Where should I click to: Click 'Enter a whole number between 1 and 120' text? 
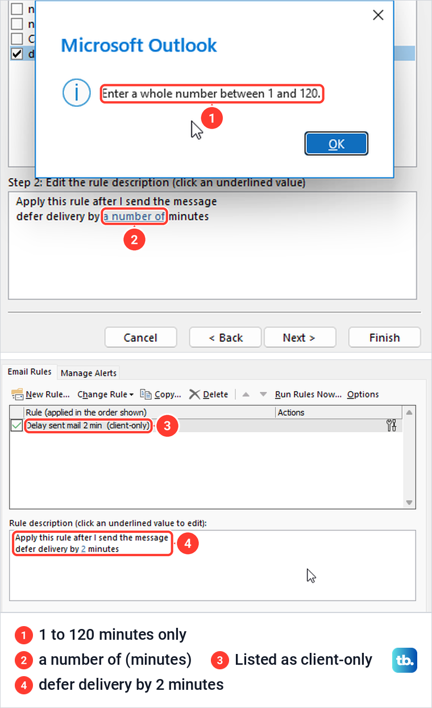coord(211,93)
